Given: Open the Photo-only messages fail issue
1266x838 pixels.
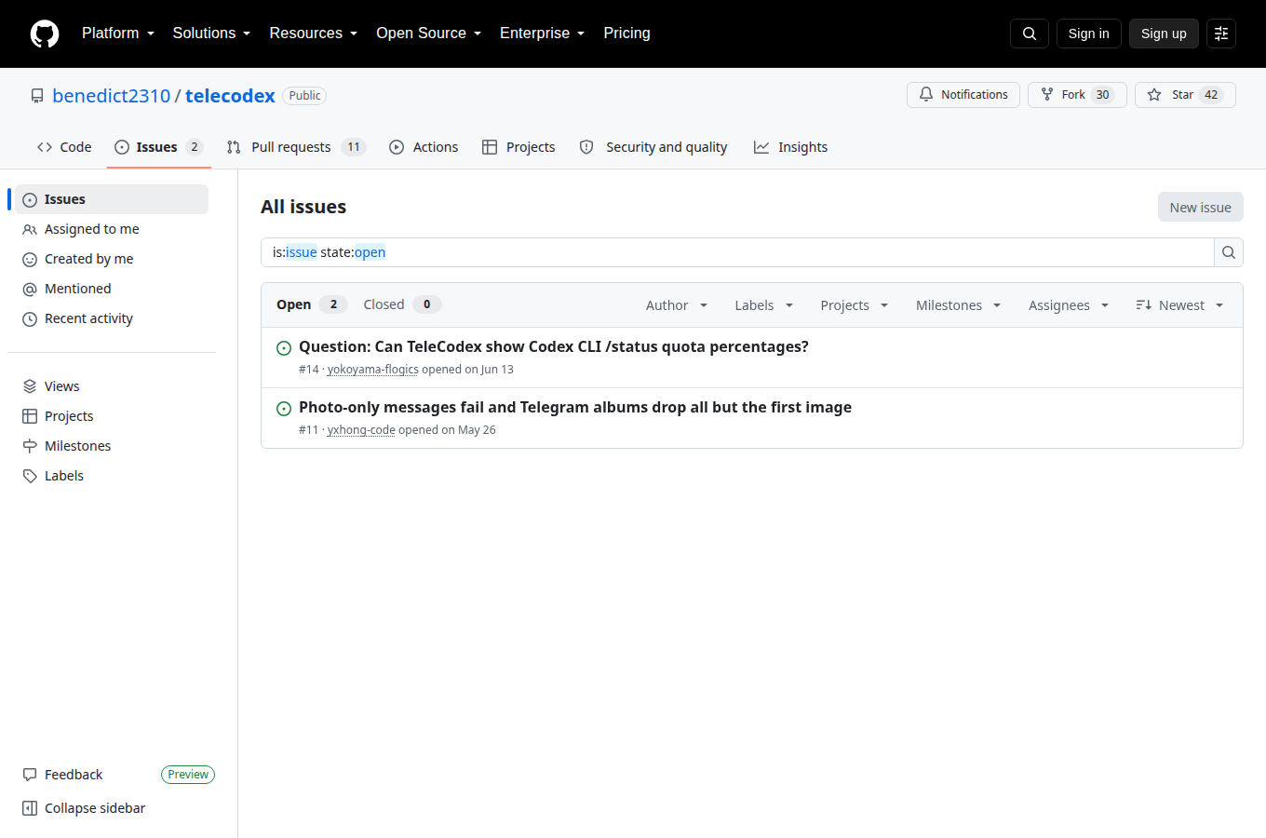Looking at the screenshot, I should pos(575,407).
